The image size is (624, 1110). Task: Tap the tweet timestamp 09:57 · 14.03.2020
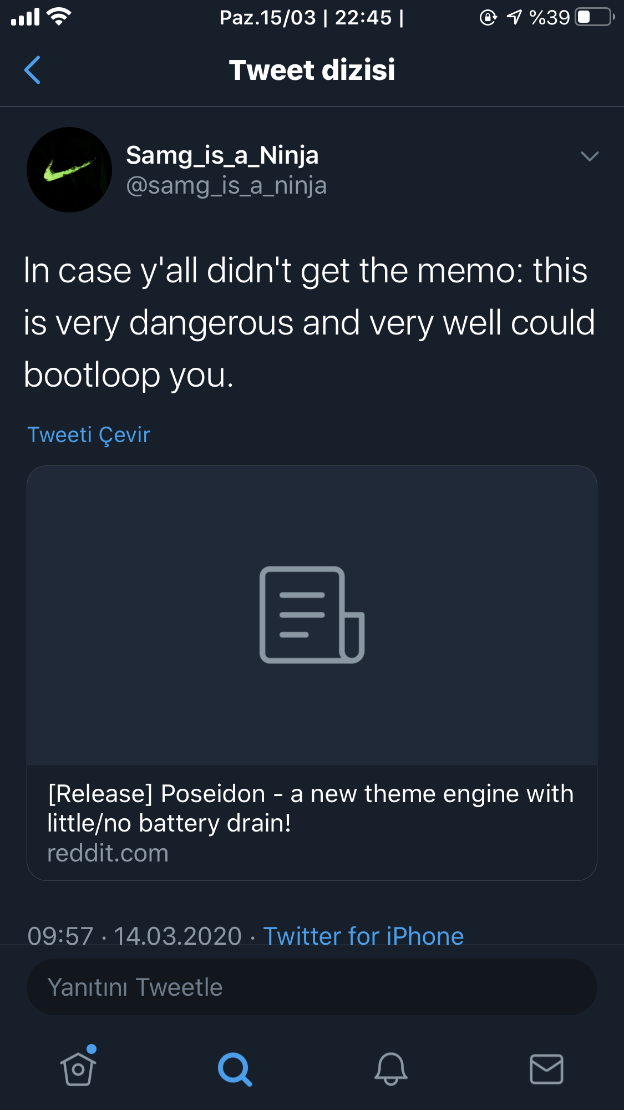(x=135, y=935)
